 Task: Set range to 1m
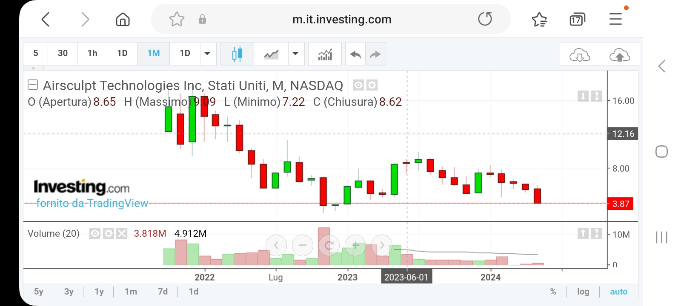pos(131,292)
